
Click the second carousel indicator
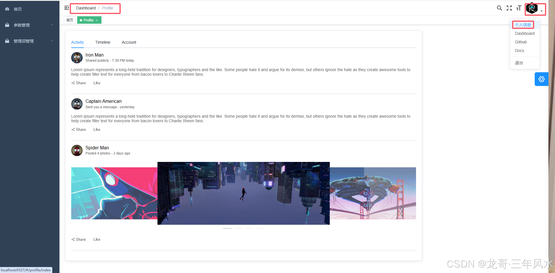pyautogui.click(x=238, y=228)
